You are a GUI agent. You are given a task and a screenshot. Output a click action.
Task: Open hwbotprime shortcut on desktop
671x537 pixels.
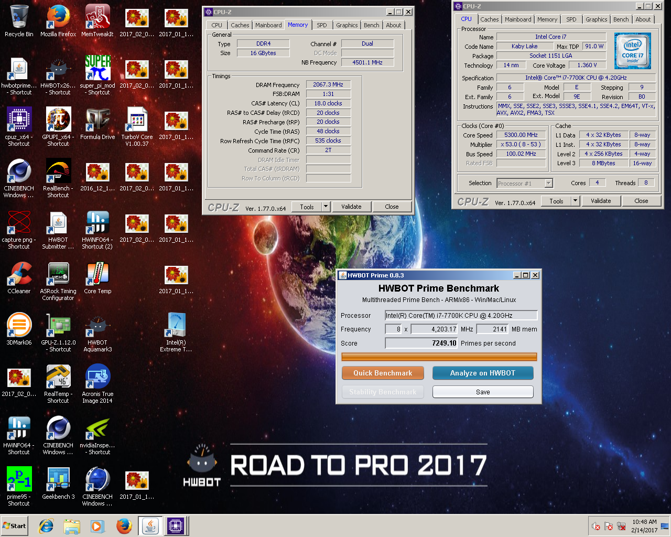[19, 76]
